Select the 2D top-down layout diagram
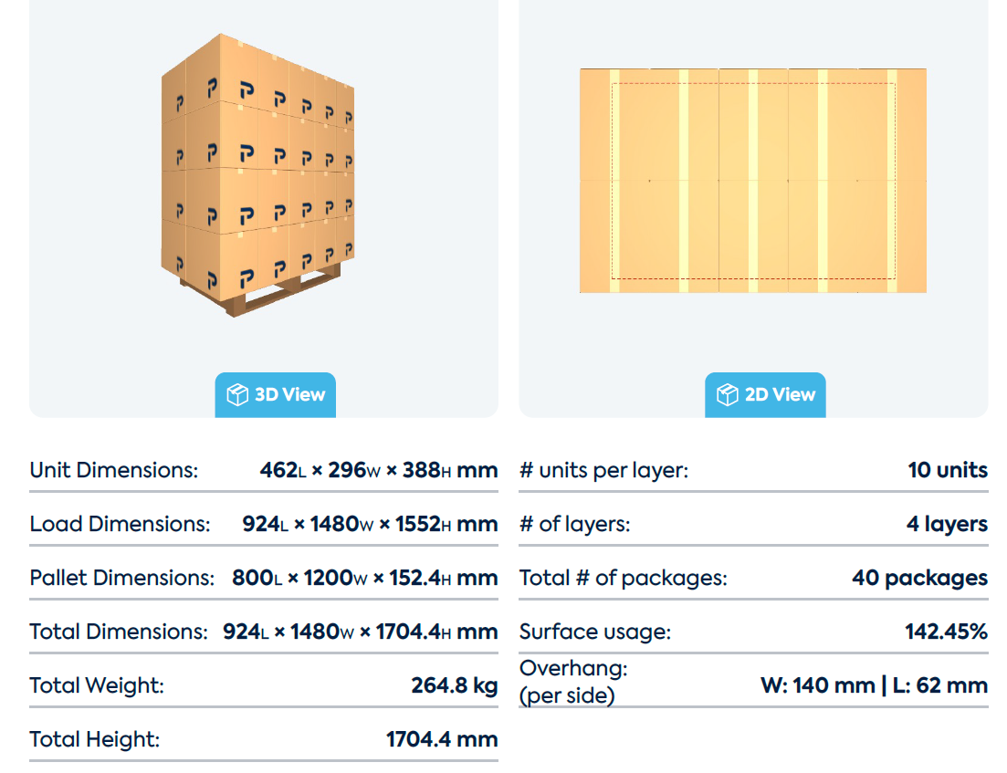 [752, 181]
